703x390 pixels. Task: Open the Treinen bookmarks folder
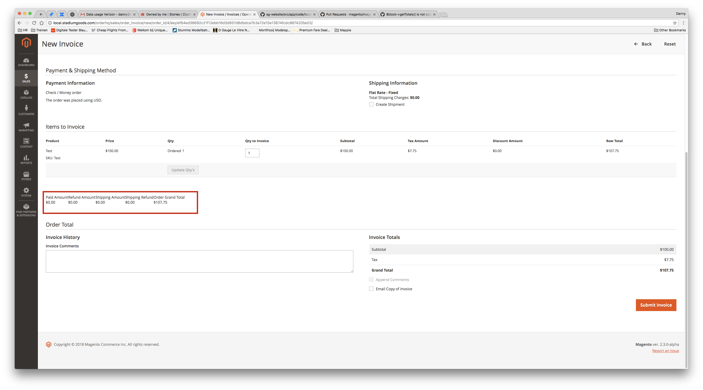click(39, 30)
